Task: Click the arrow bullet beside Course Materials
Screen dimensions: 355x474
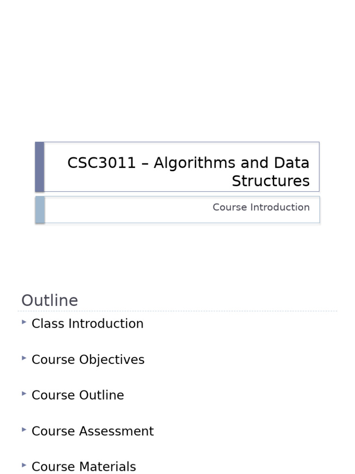Action: coord(24,465)
